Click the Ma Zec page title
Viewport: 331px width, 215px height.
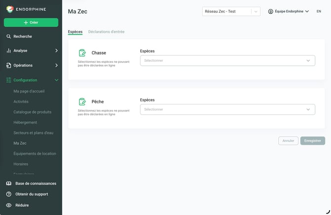click(x=78, y=11)
